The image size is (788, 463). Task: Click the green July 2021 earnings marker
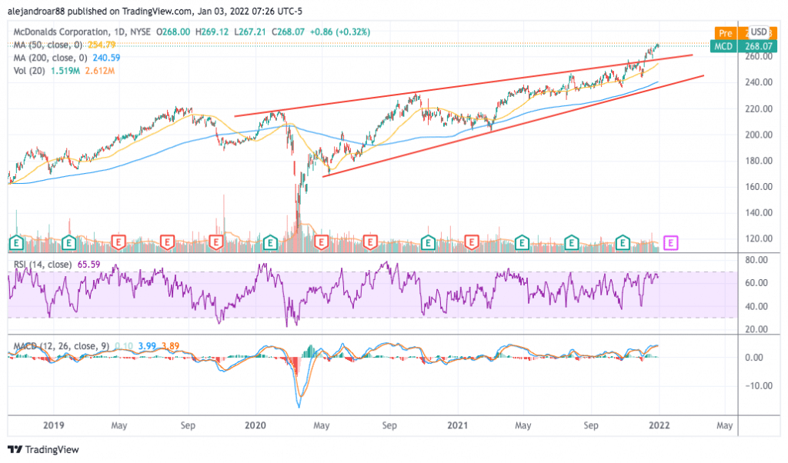572,243
